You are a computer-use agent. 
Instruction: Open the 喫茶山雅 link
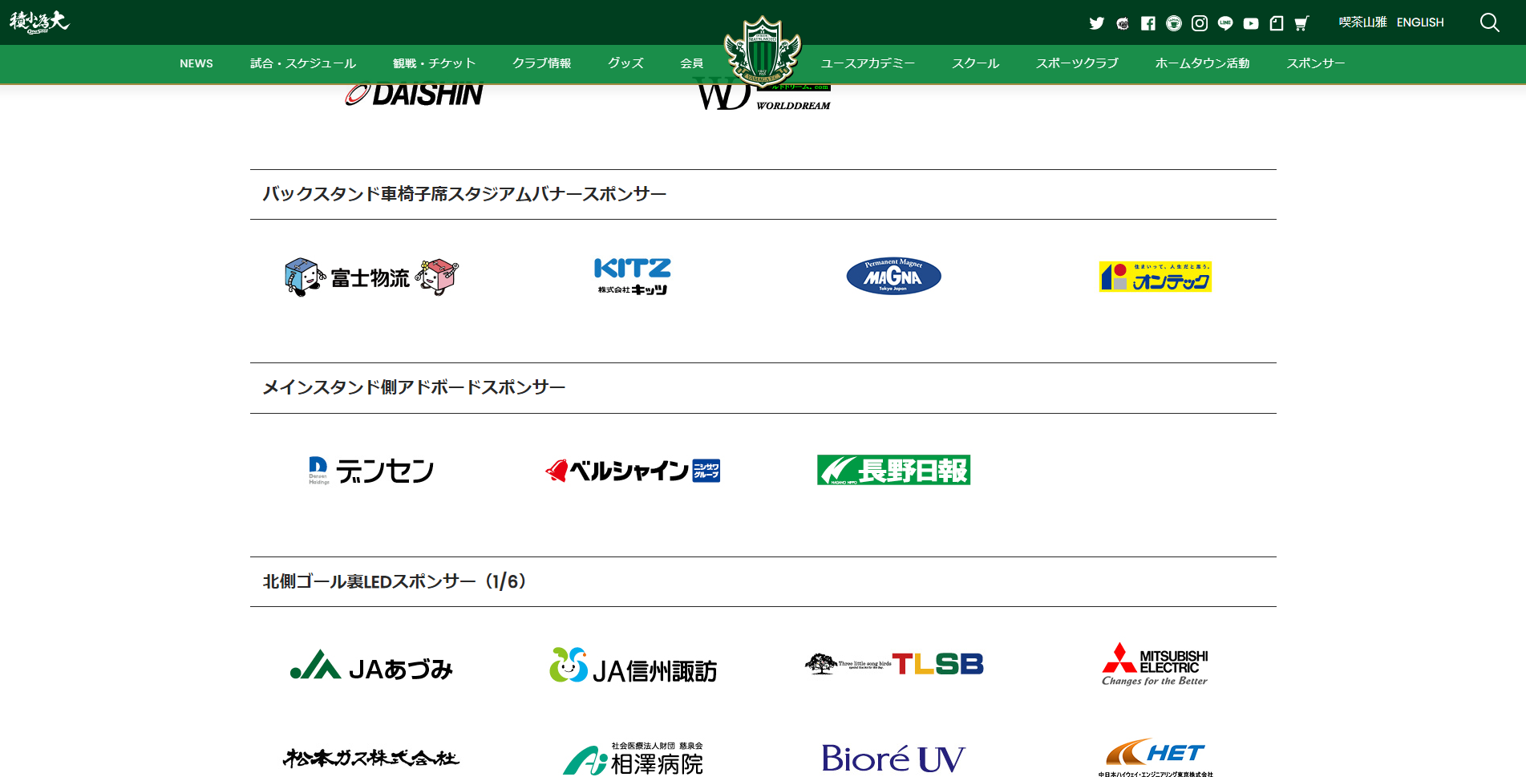[x=1362, y=22]
